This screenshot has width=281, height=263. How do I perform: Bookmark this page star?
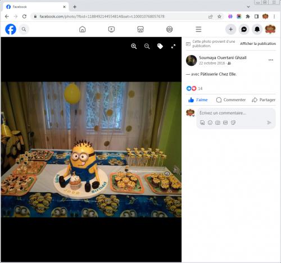(219, 16)
